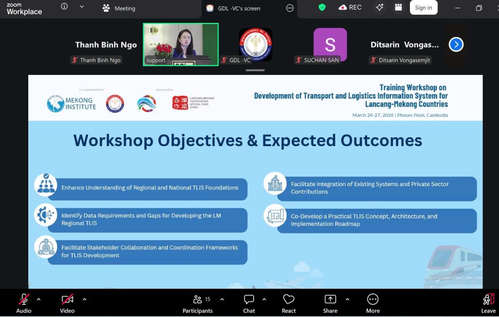Select the GDL -VC's screen tab
Image resolution: width=499 pixels, height=317 pixels.
point(239,8)
